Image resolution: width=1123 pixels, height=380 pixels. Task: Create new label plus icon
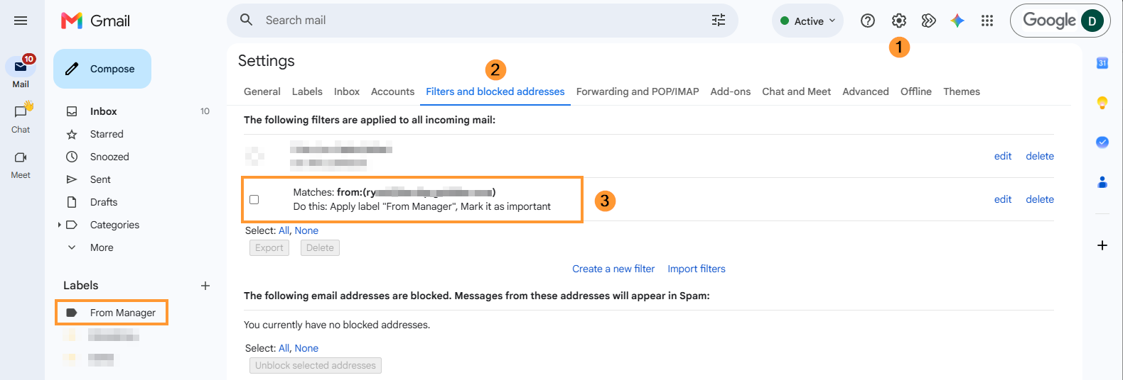coord(205,286)
